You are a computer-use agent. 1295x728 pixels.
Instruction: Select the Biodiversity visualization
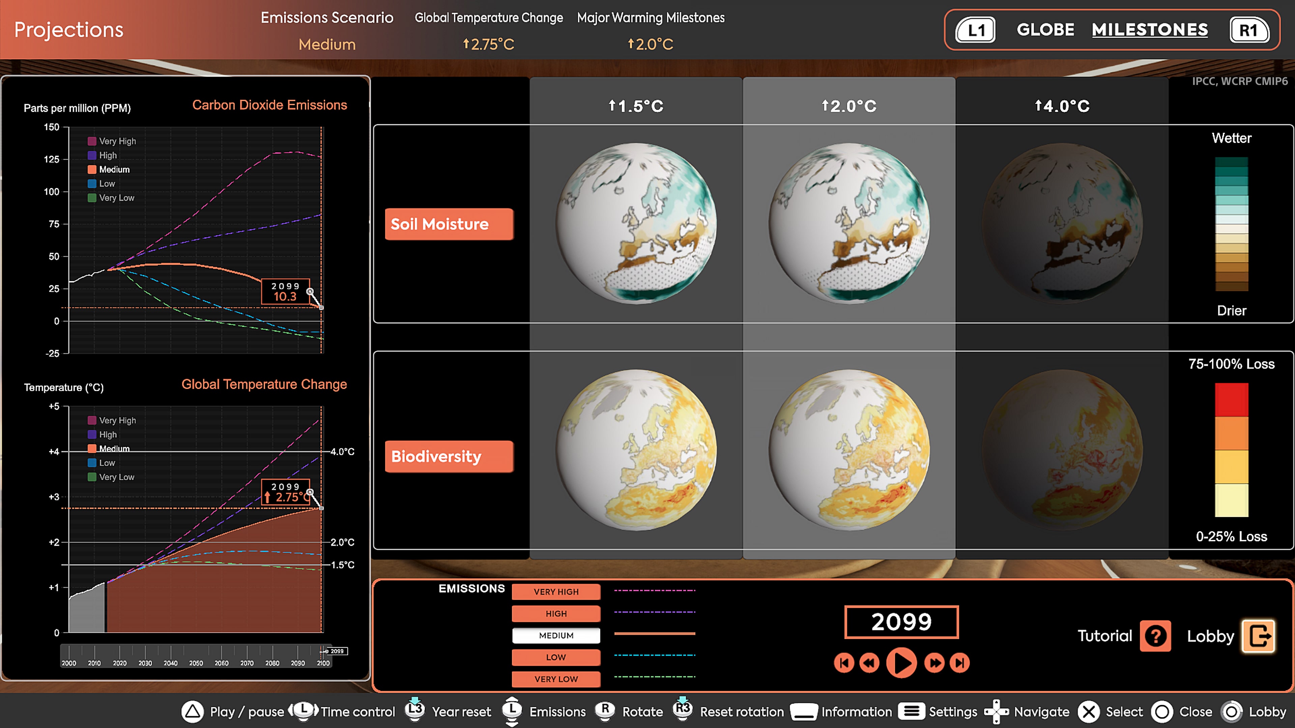[449, 457]
